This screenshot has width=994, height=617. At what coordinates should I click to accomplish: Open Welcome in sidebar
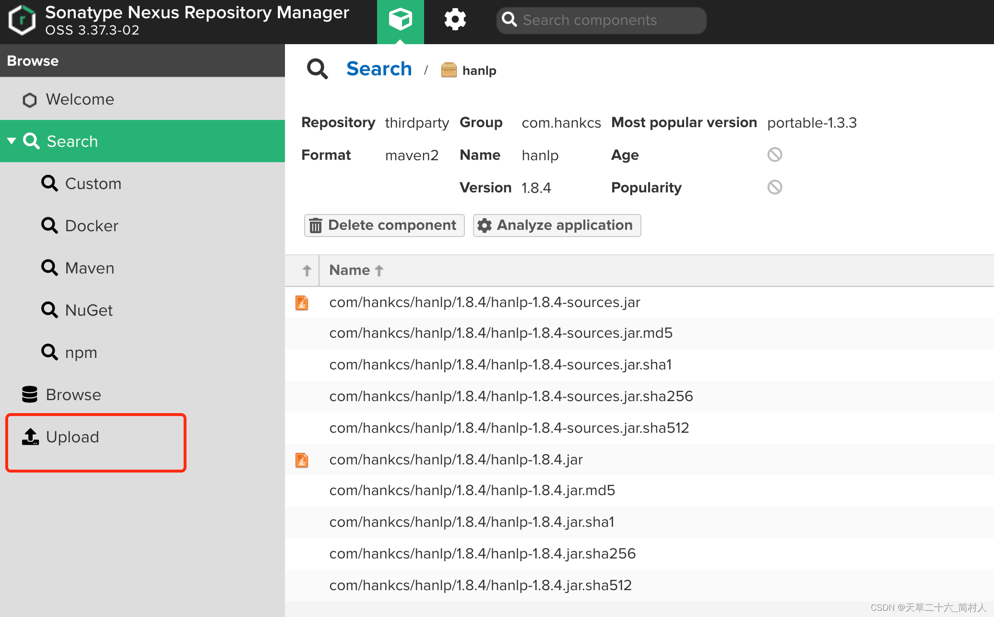click(142, 99)
